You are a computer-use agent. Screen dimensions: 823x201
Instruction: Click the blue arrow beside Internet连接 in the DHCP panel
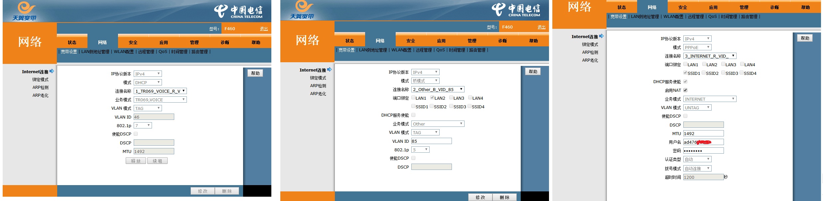[52, 71]
